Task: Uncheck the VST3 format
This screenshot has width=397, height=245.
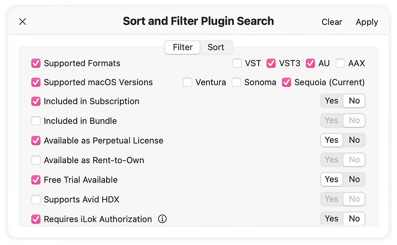Action: click(271, 63)
